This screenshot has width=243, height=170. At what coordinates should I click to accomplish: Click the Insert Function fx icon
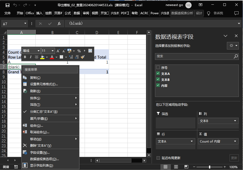tap(59, 24)
